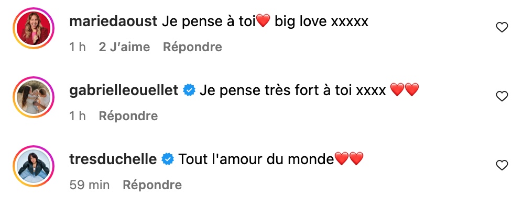Screen dimensions: 523x208
Task: Open the tresduchelle username link
Action: click(x=113, y=159)
